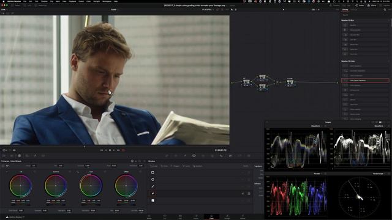Adjust the Gain master wheel slider

coord(91,205)
